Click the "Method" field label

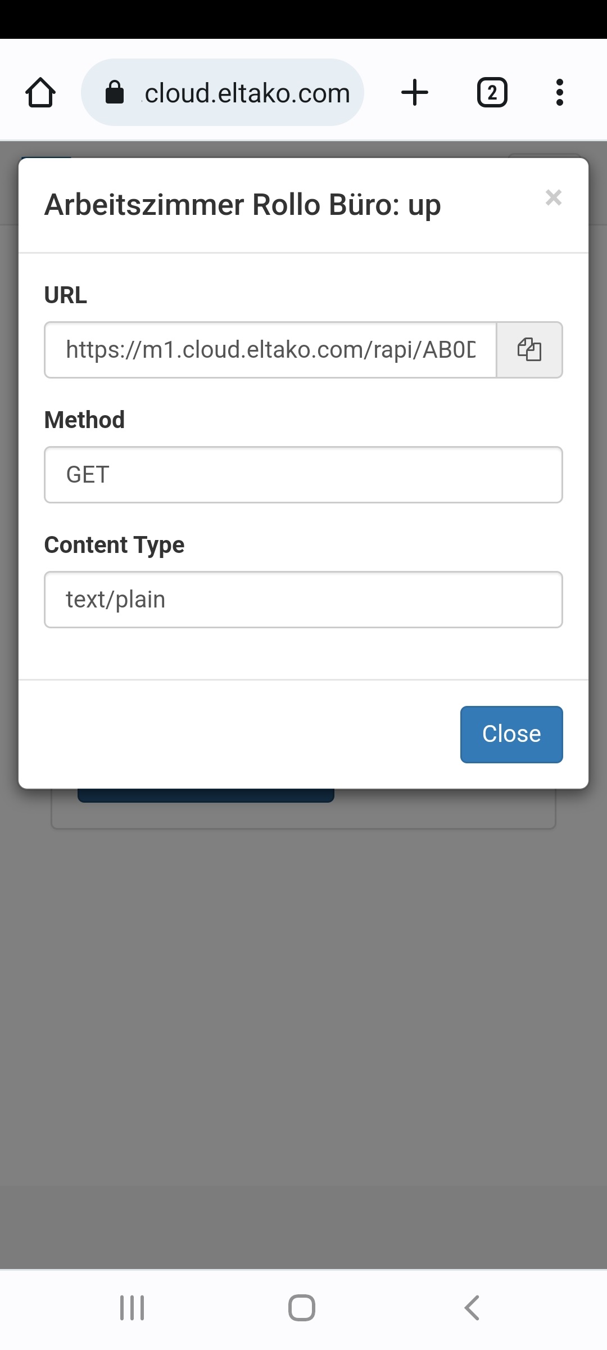[84, 420]
